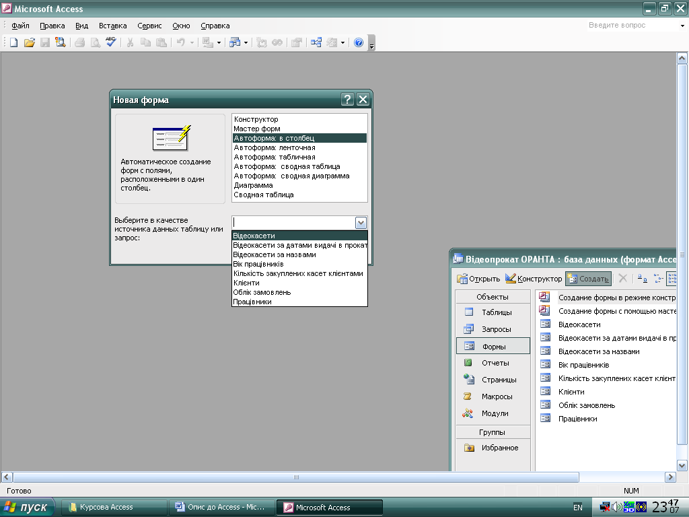689x517 pixels.
Task: Click the Введите вопрос help input field
Action: [632, 26]
